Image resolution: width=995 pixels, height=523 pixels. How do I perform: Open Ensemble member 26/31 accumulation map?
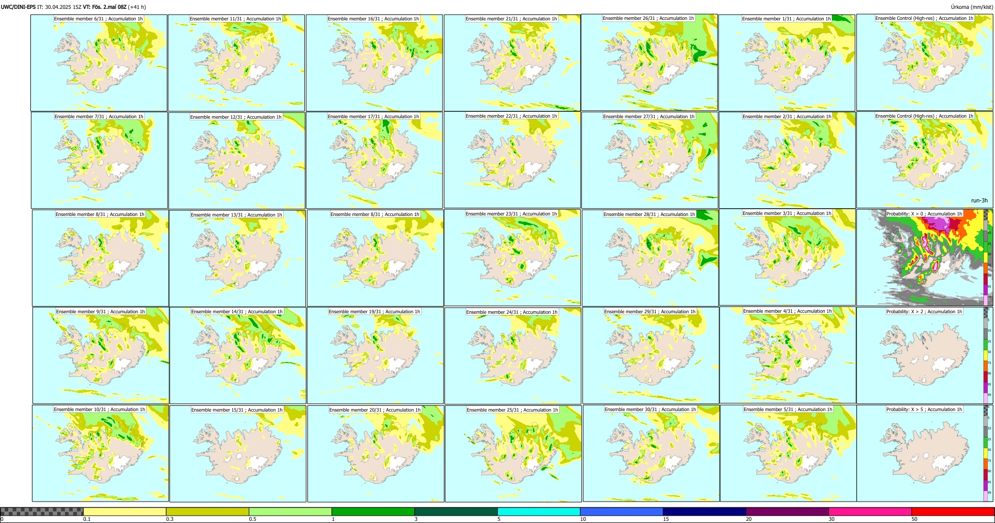coord(649,62)
